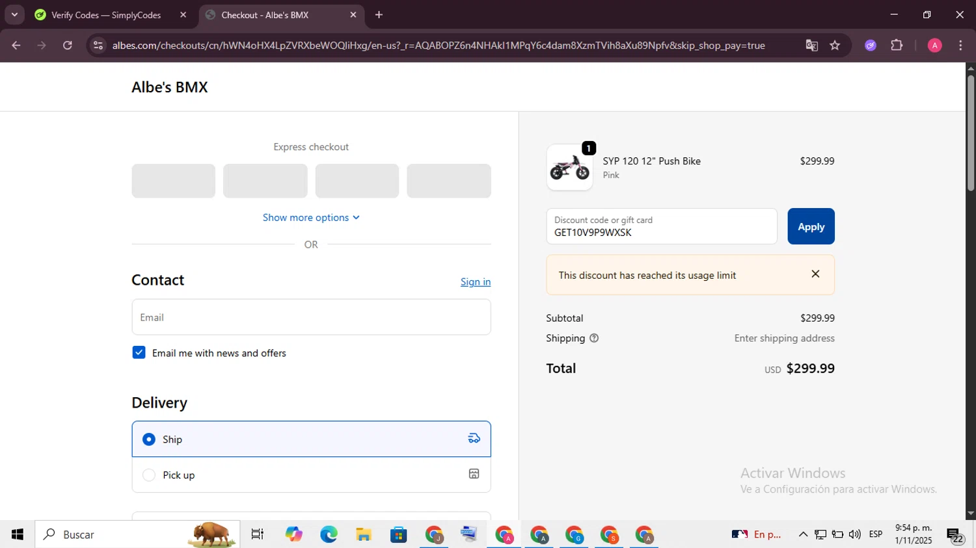Screen dimensions: 976x548
Task: Click the shipping truck icon
Action: coord(474,439)
